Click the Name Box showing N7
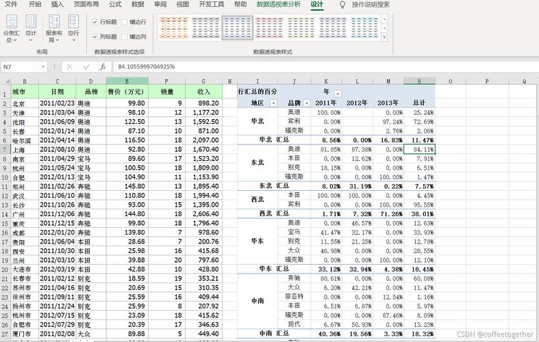This screenshot has width=539, height=342. 21,67
